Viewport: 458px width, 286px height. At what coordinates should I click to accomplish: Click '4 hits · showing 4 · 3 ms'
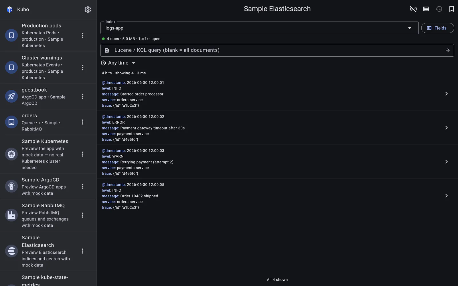pyautogui.click(x=124, y=73)
